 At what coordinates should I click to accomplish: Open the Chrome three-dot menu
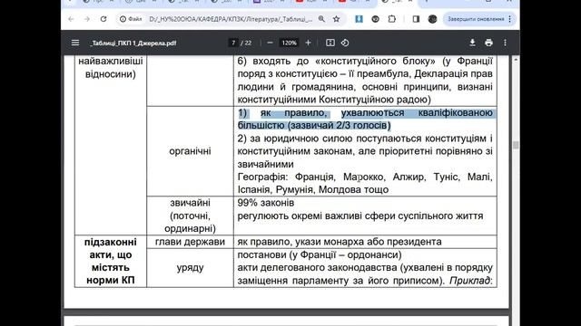(x=510, y=19)
